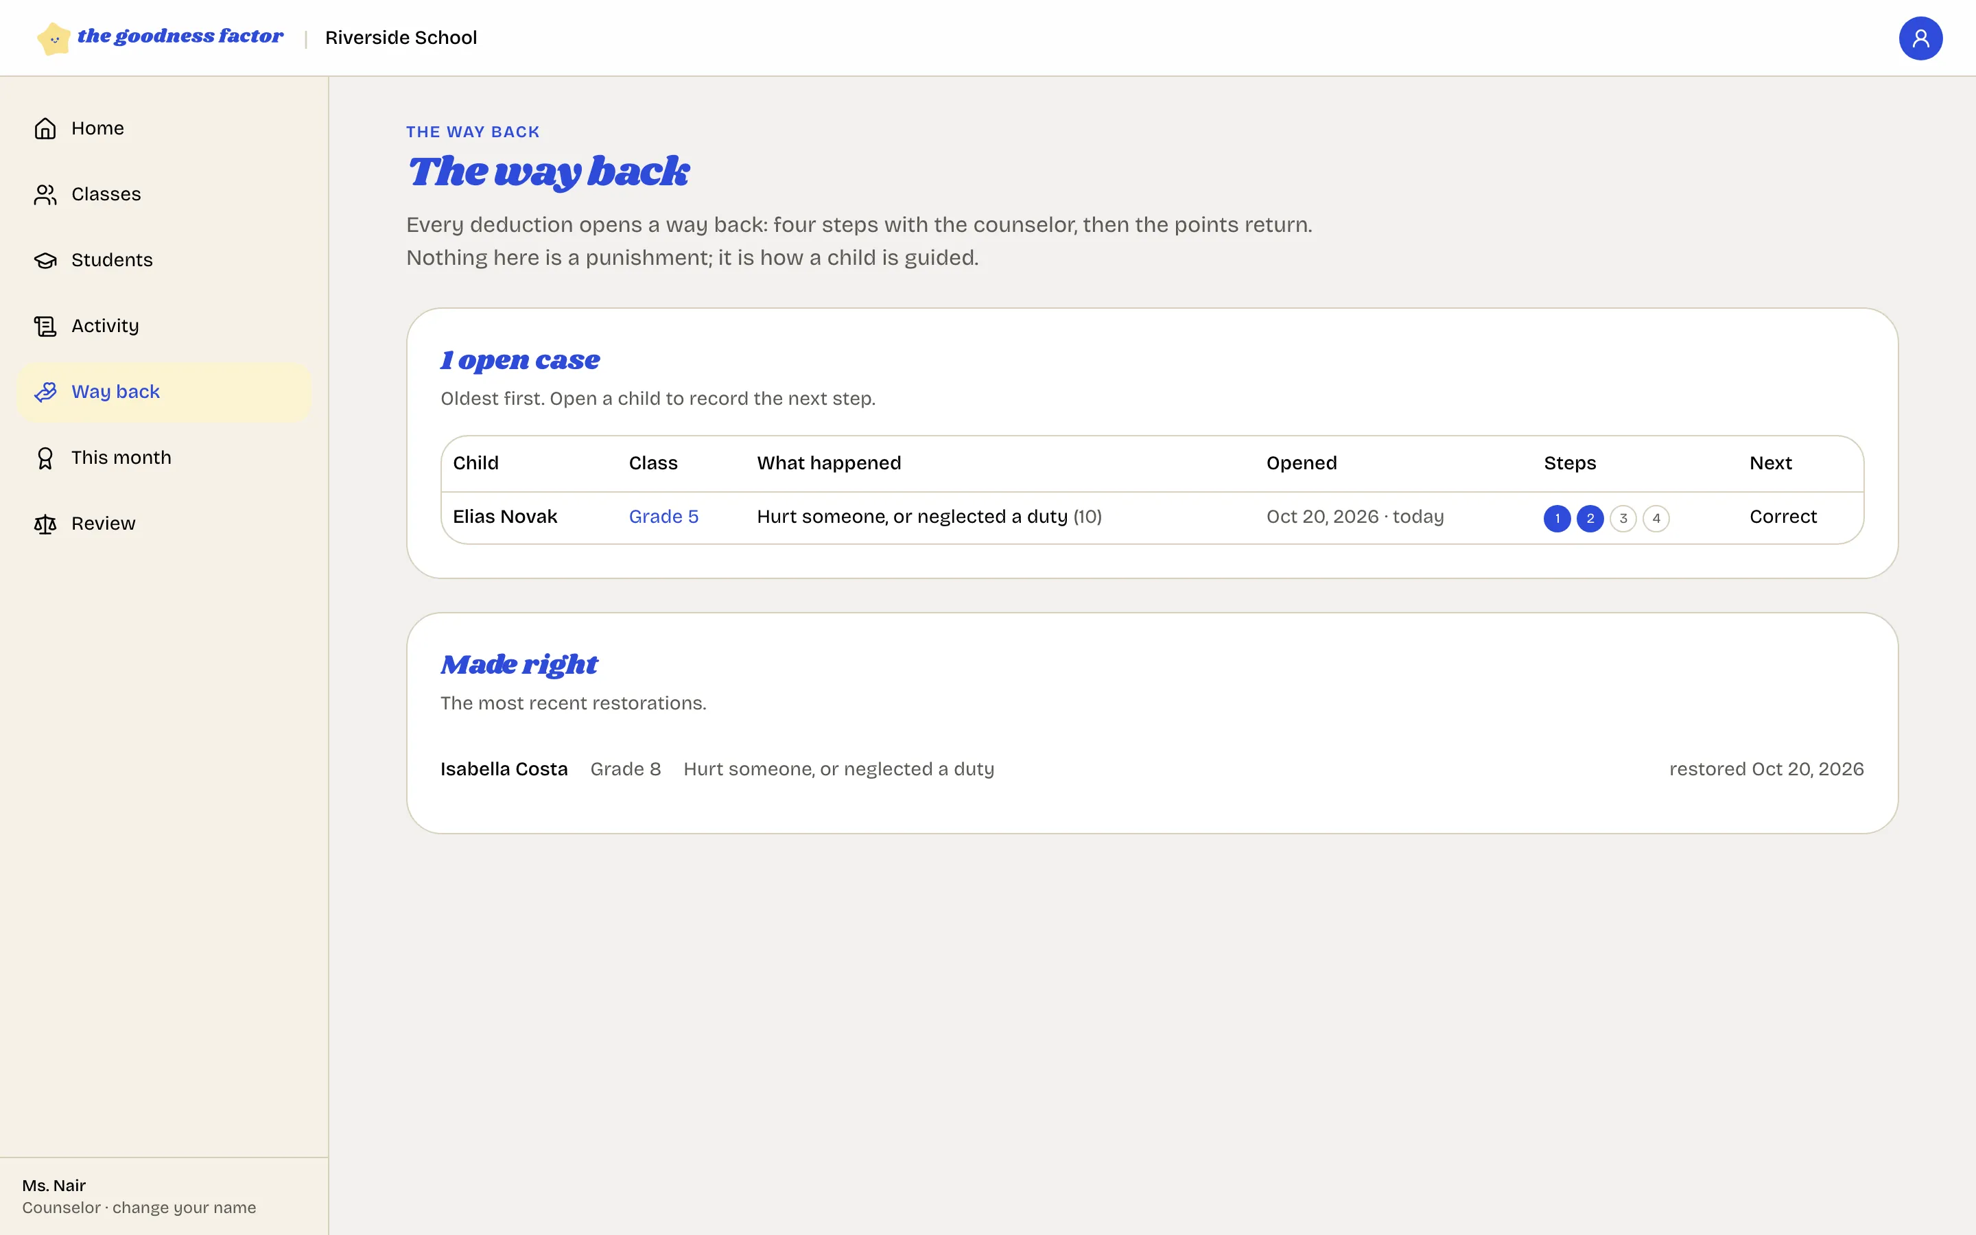Click the Activity scroll icon
The height and width of the screenshot is (1235, 1976).
pyautogui.click(x=45, y=326)
